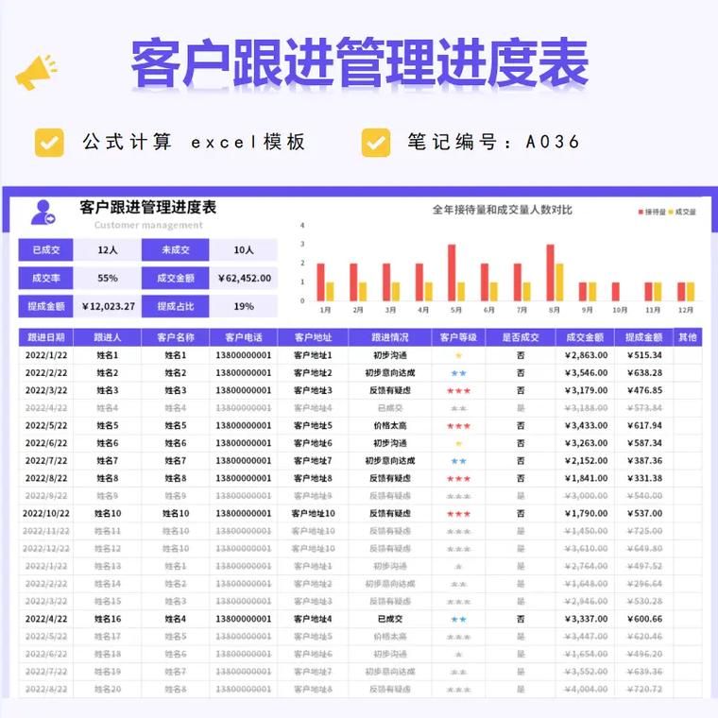Select the amount cell ¥3,179.00
The height and width of the screenshot is (718, 718).
click(x=585, y=390)
